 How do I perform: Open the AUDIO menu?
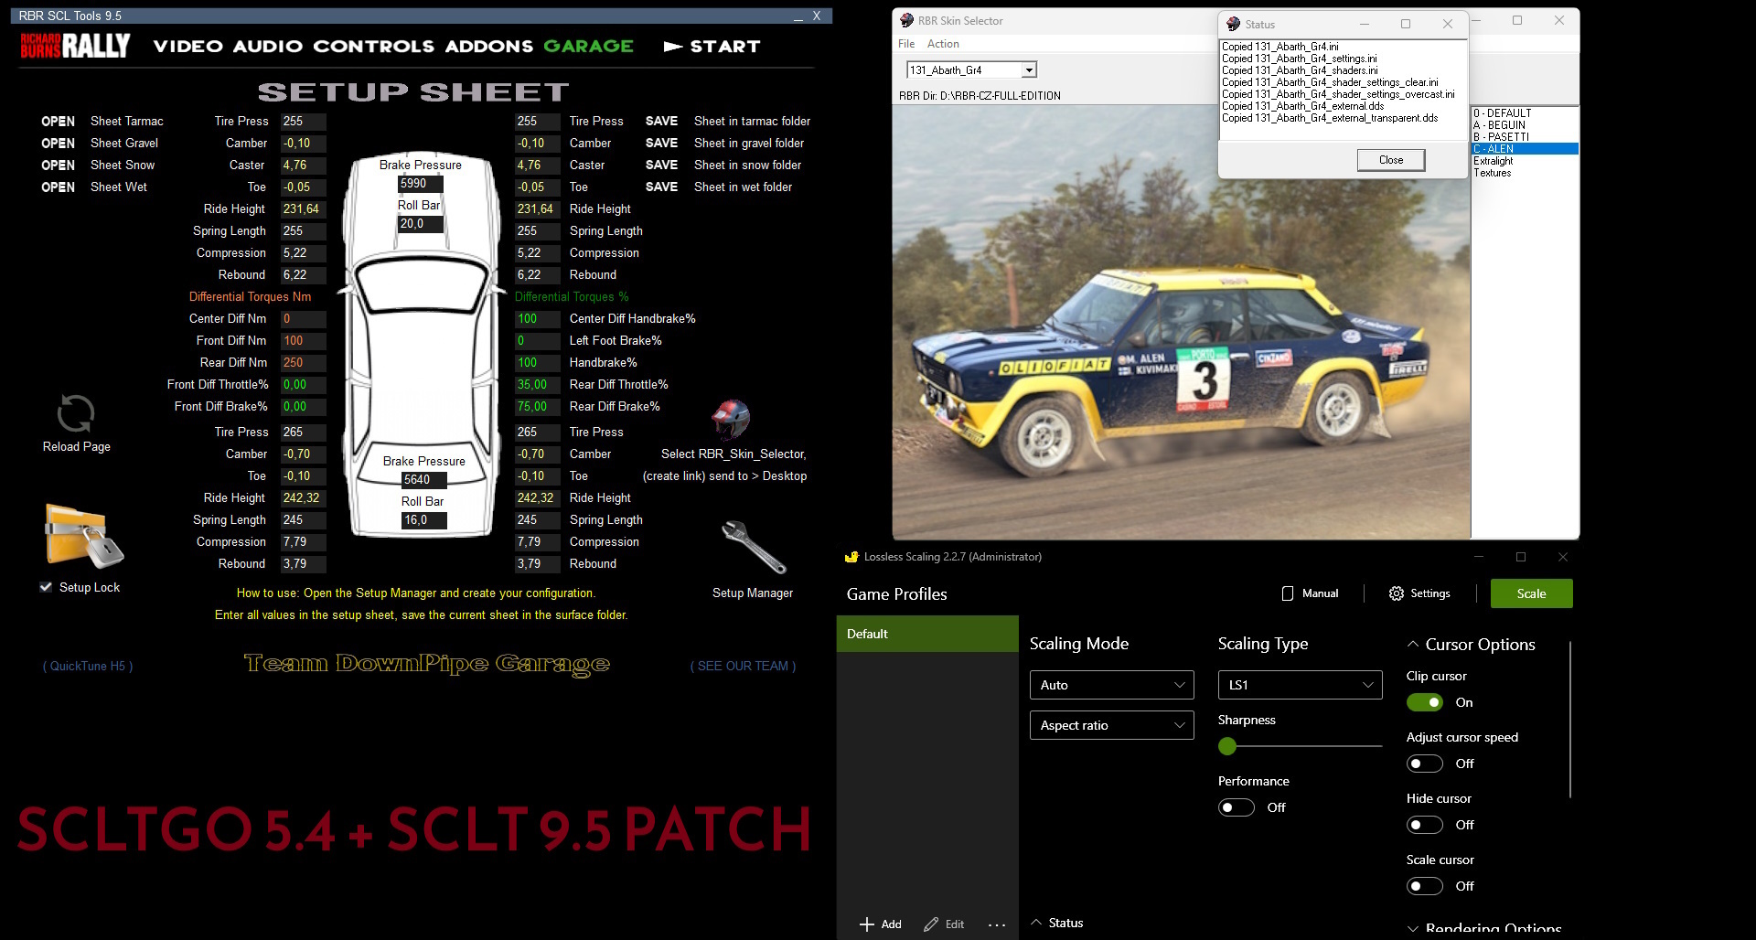(267, 47)
